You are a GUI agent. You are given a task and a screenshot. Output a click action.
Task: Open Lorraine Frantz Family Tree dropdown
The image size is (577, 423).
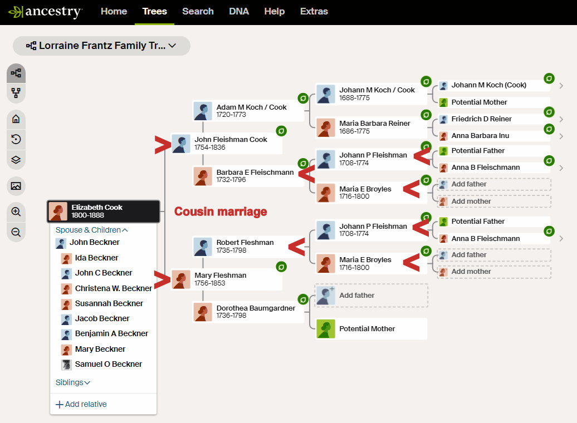click(x=101, y=46)
